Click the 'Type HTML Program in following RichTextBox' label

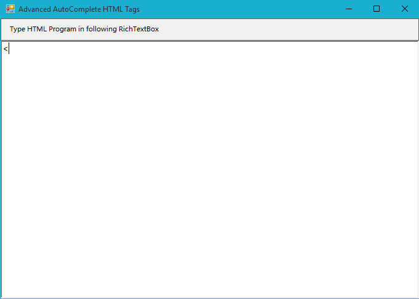[84, 29]
